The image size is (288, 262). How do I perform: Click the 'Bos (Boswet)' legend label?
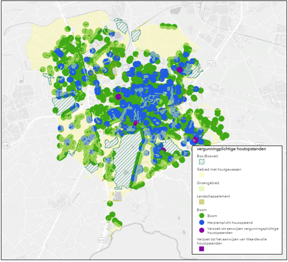(x=207, y=156)
